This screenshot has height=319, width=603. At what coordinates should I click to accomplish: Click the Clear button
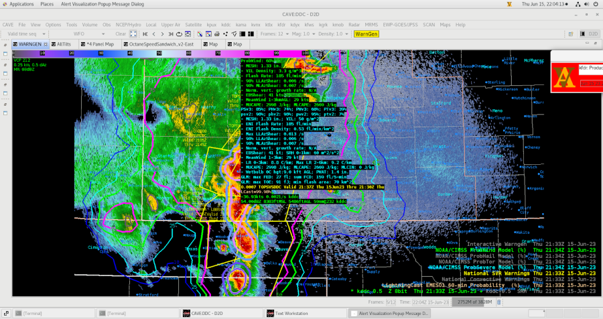click(x=121, y=34)
